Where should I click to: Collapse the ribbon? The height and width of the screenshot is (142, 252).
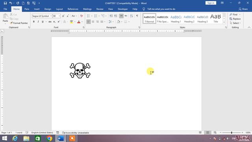tap(249, 27)
